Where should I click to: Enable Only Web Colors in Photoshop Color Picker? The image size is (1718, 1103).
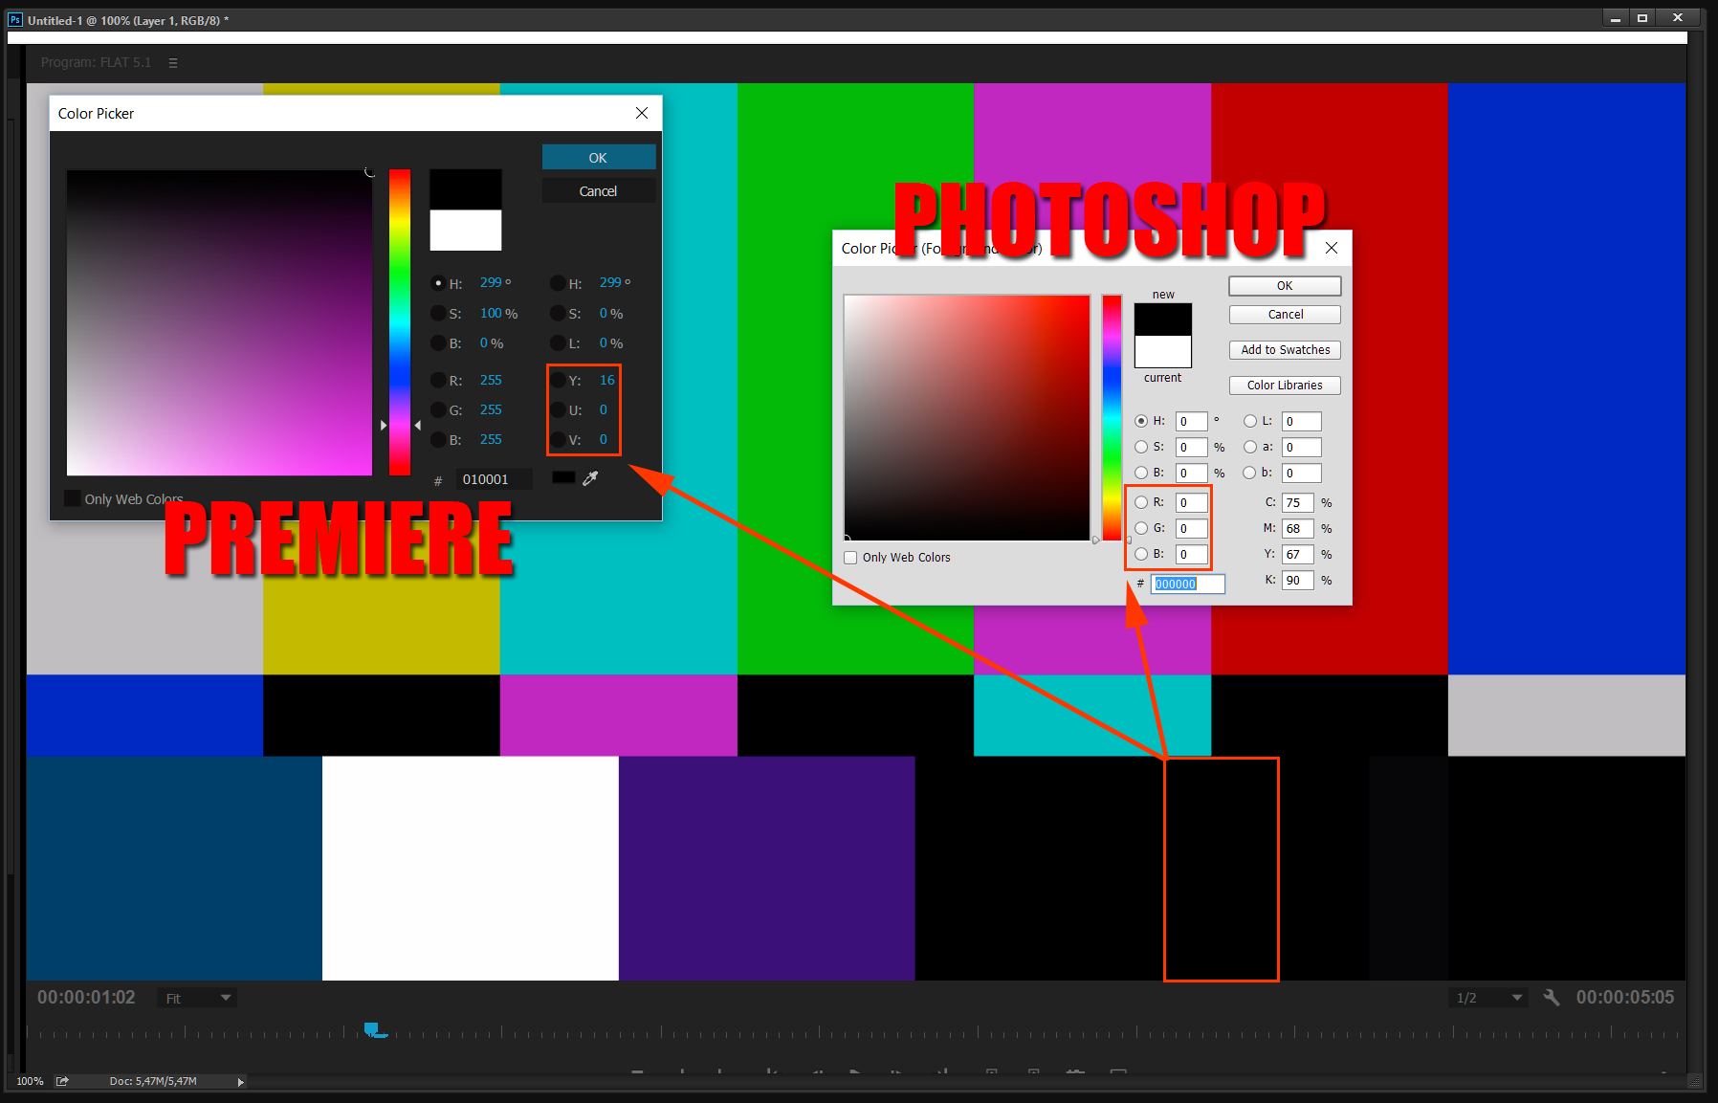click(x=850, y=558)
